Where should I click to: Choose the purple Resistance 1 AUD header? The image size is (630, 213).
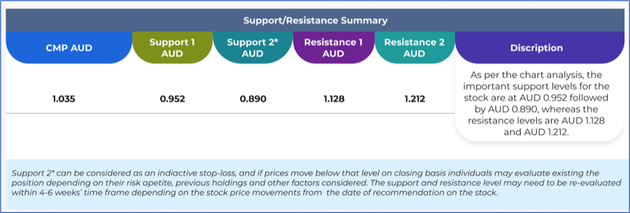click(x=333, y=48)
